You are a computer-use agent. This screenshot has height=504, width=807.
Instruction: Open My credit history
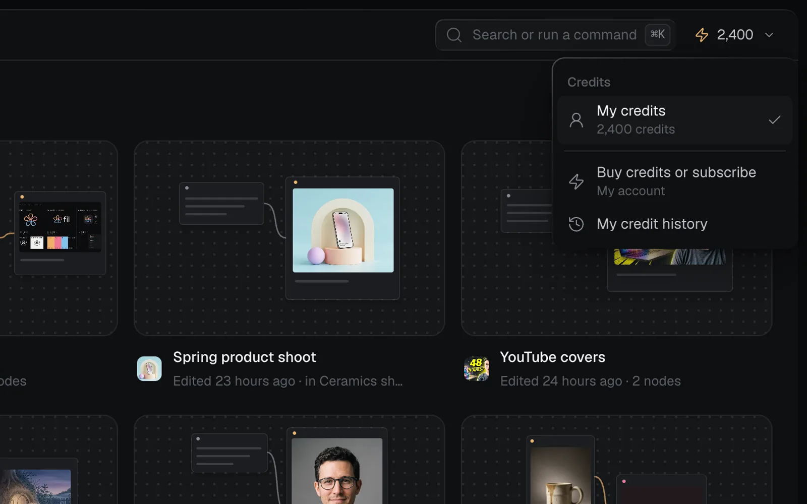tap(675, 224)
